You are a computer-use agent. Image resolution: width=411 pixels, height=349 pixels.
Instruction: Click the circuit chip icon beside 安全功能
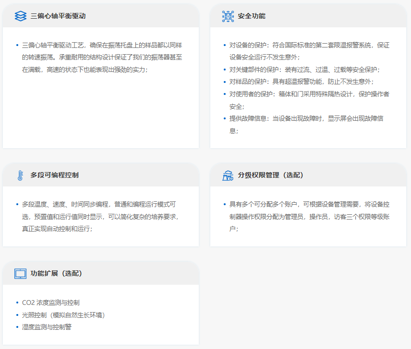228,16
